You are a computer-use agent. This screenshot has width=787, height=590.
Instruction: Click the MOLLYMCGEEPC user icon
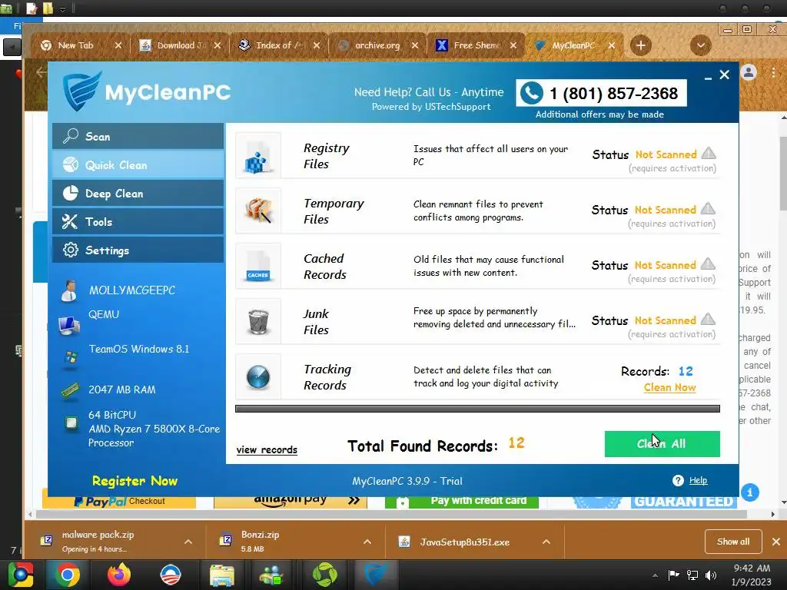(x=68, y=291)
